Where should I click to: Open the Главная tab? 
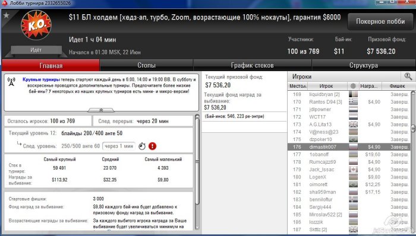point(51,65)
